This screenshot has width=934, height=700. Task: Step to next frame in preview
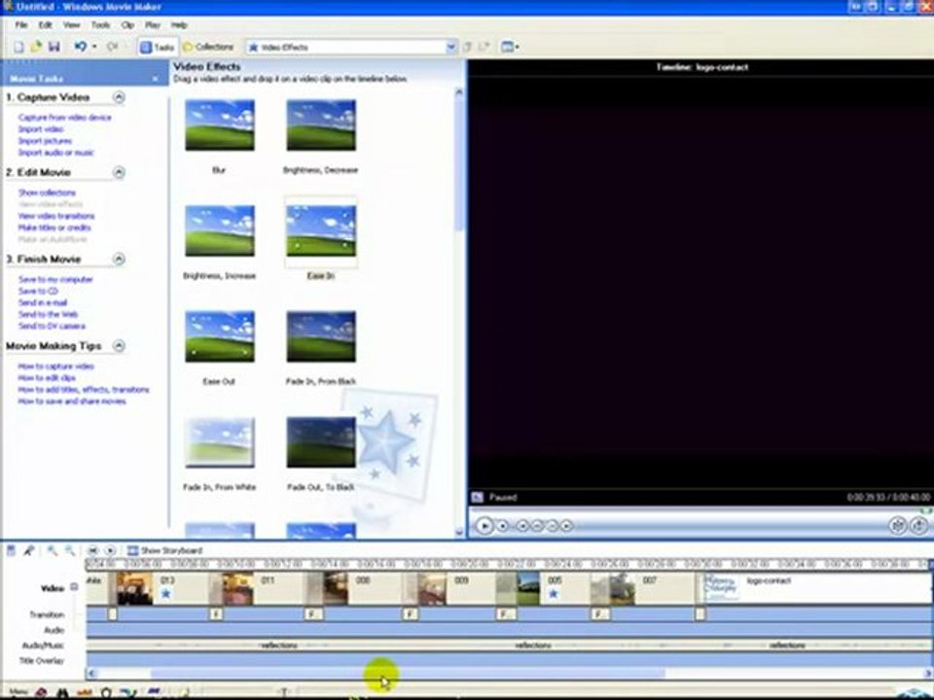pos(552,526)
